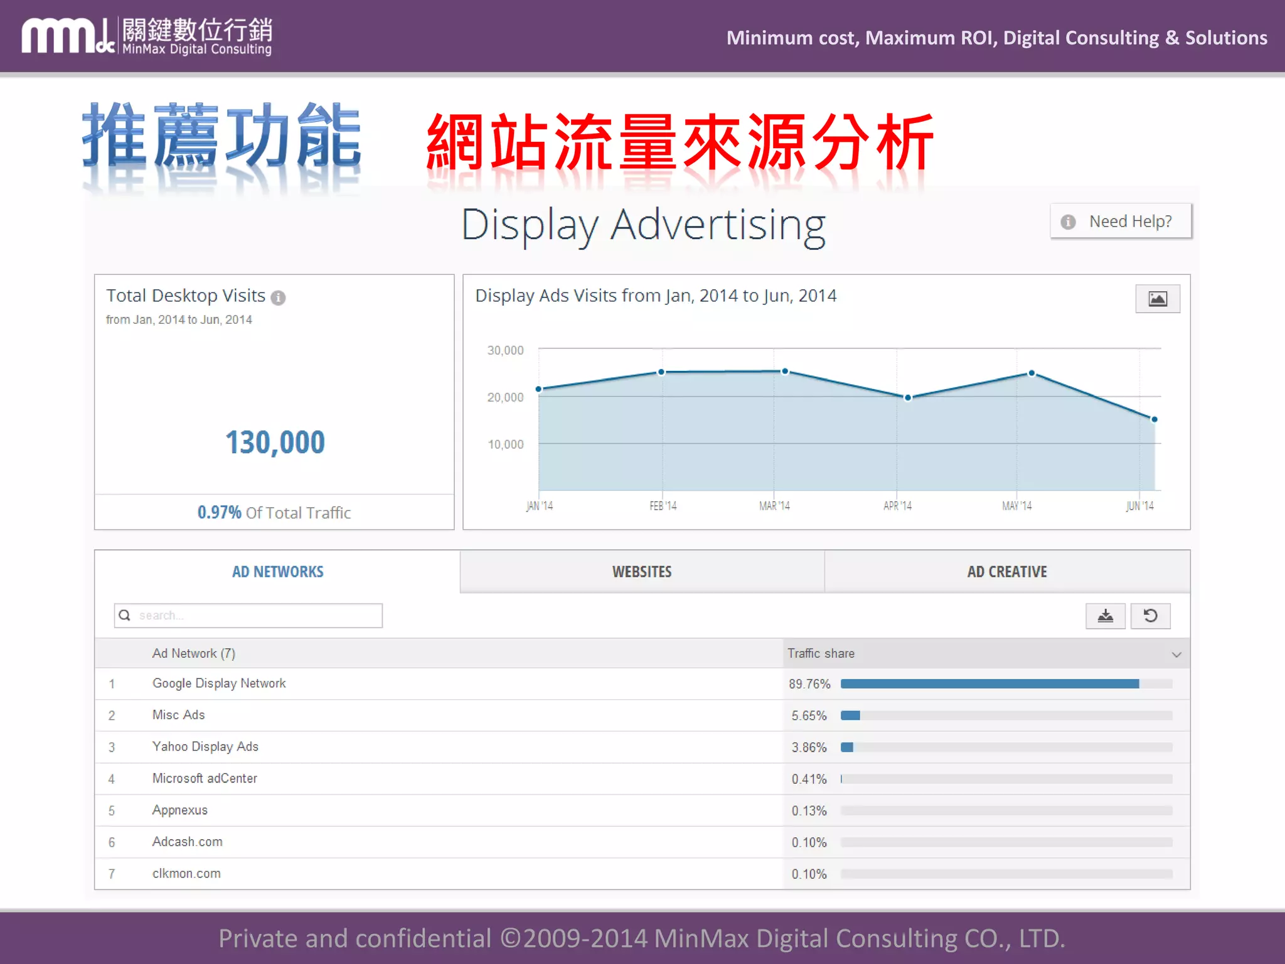This screenshot has height=964, width=1285.
Task: Click 0.97% Of Total Traffic text
Action: click(x=274, y=513)
